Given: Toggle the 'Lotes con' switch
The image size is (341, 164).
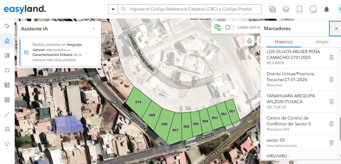Looking at the screenshot, I should coord(230,27).
